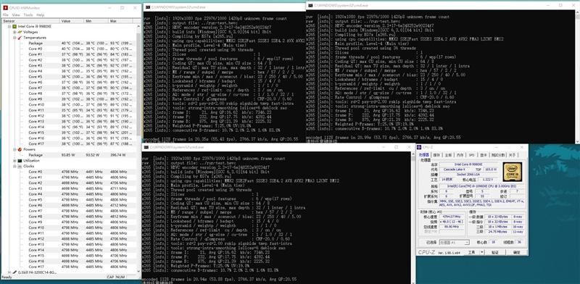Click the 4794.07 MHz core speed field
This screenshot has height=284, width=580.
pyautogui.click(x=451, y=217)
